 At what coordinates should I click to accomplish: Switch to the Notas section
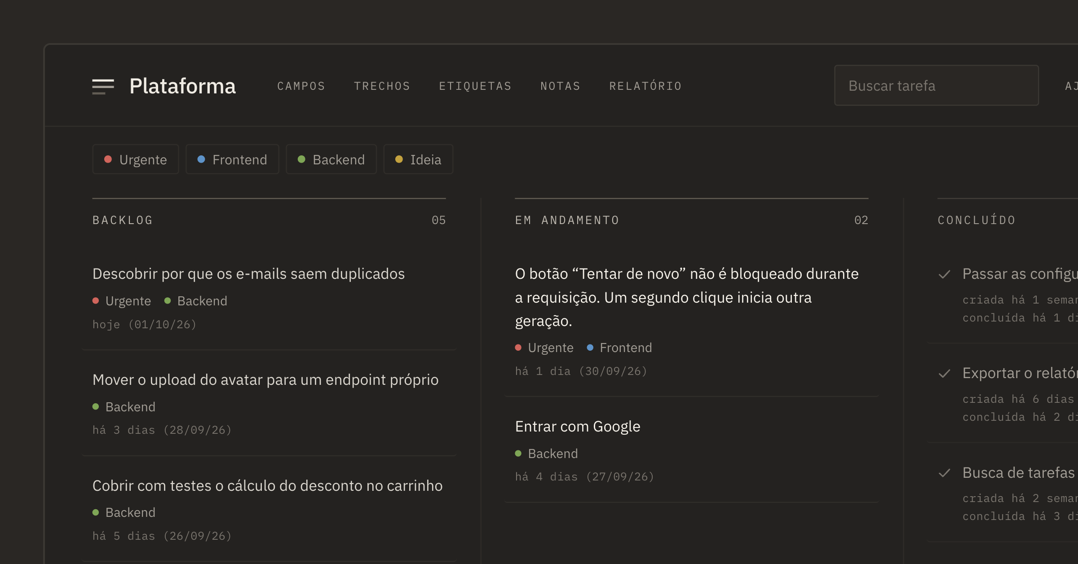[560, 86]
